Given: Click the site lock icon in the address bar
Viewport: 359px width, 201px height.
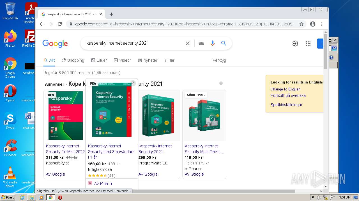Looking at the screenshot, I should tap(71, 24).
